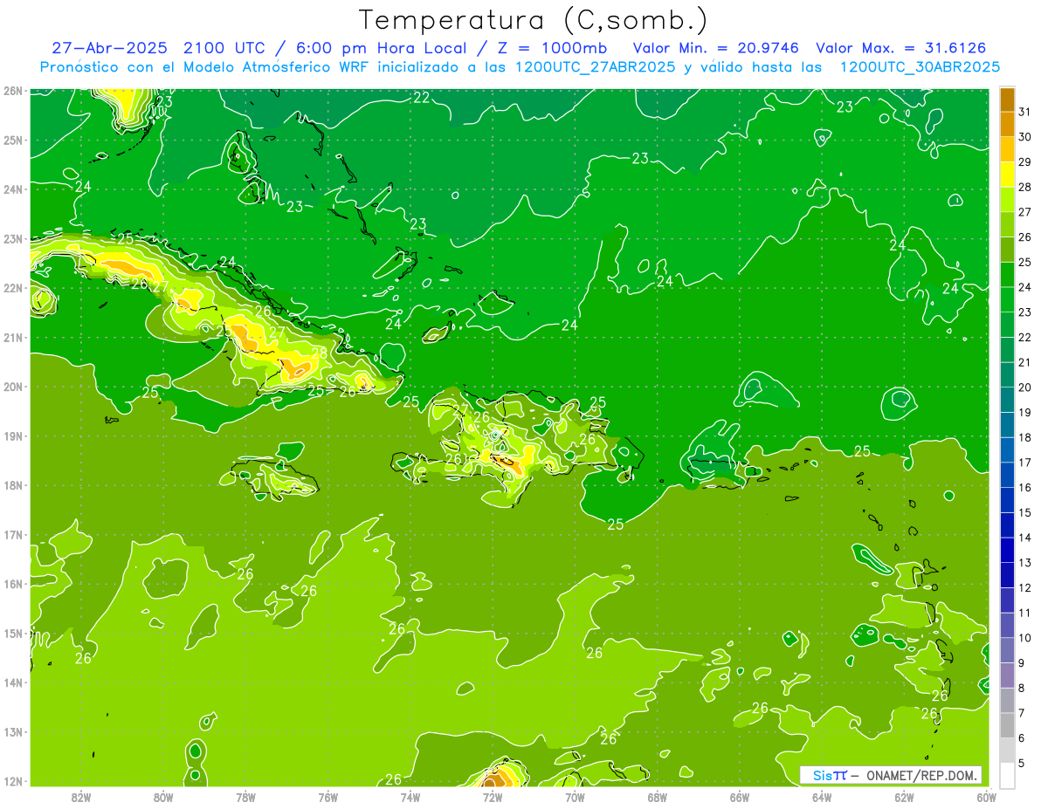Click the color scale label "15"
The image size is (1048, 809).
coord(1025,512)
